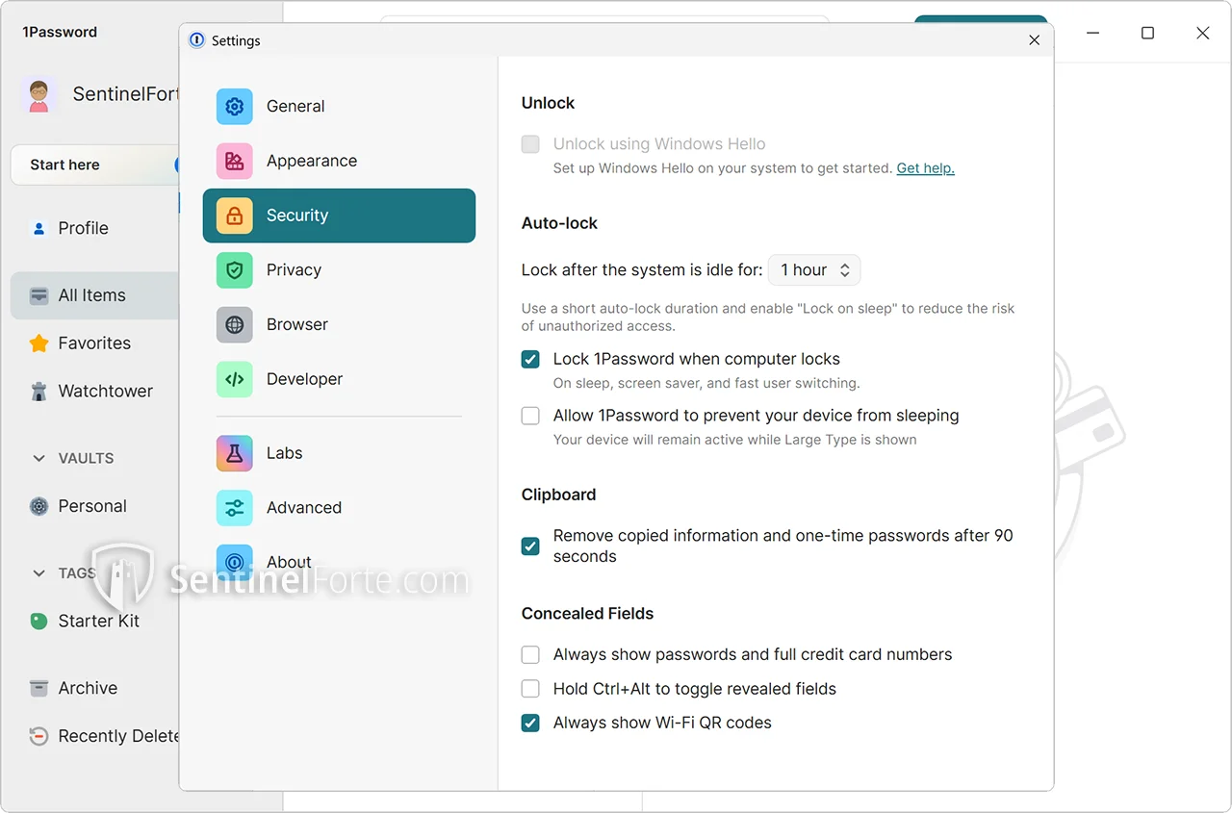Open Favorites in the sidebar
1232x813 pixels.
[94, 343]
